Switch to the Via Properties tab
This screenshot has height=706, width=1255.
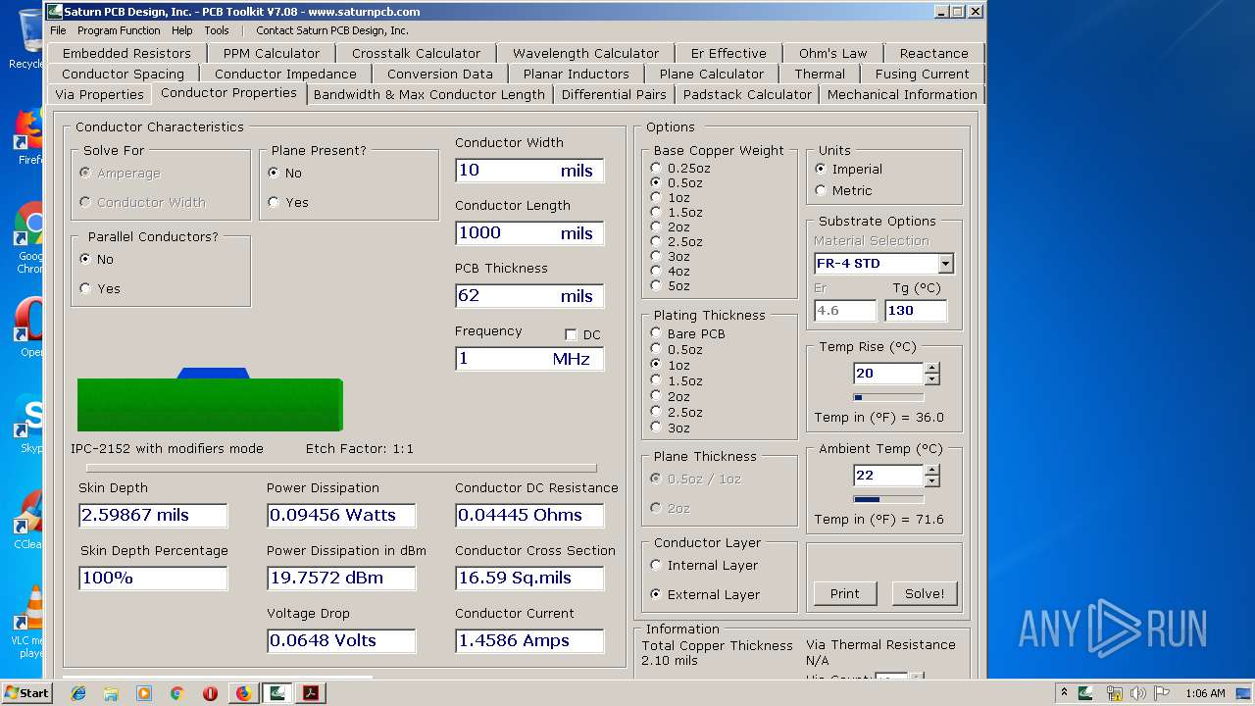(99, 94)
